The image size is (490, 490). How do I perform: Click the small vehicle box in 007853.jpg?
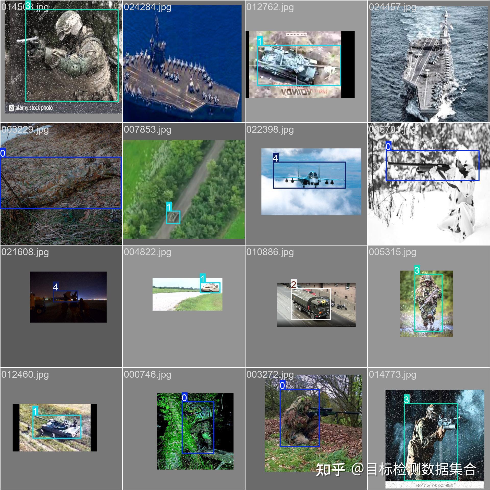tap(173, 217)
